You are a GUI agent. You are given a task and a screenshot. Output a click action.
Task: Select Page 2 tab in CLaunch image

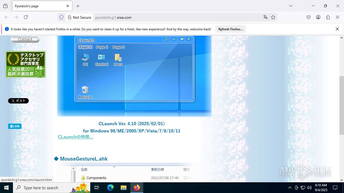click(x=102, y=47)
